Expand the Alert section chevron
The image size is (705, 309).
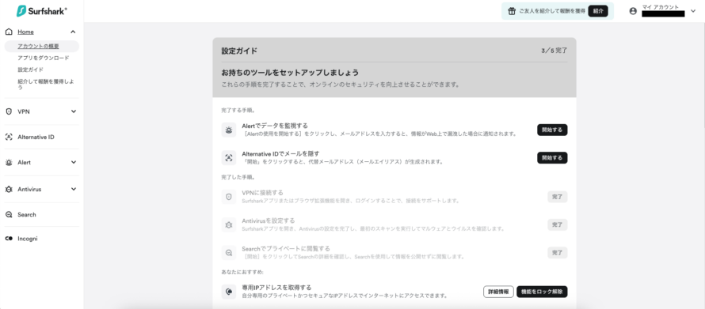click(74, 162)
